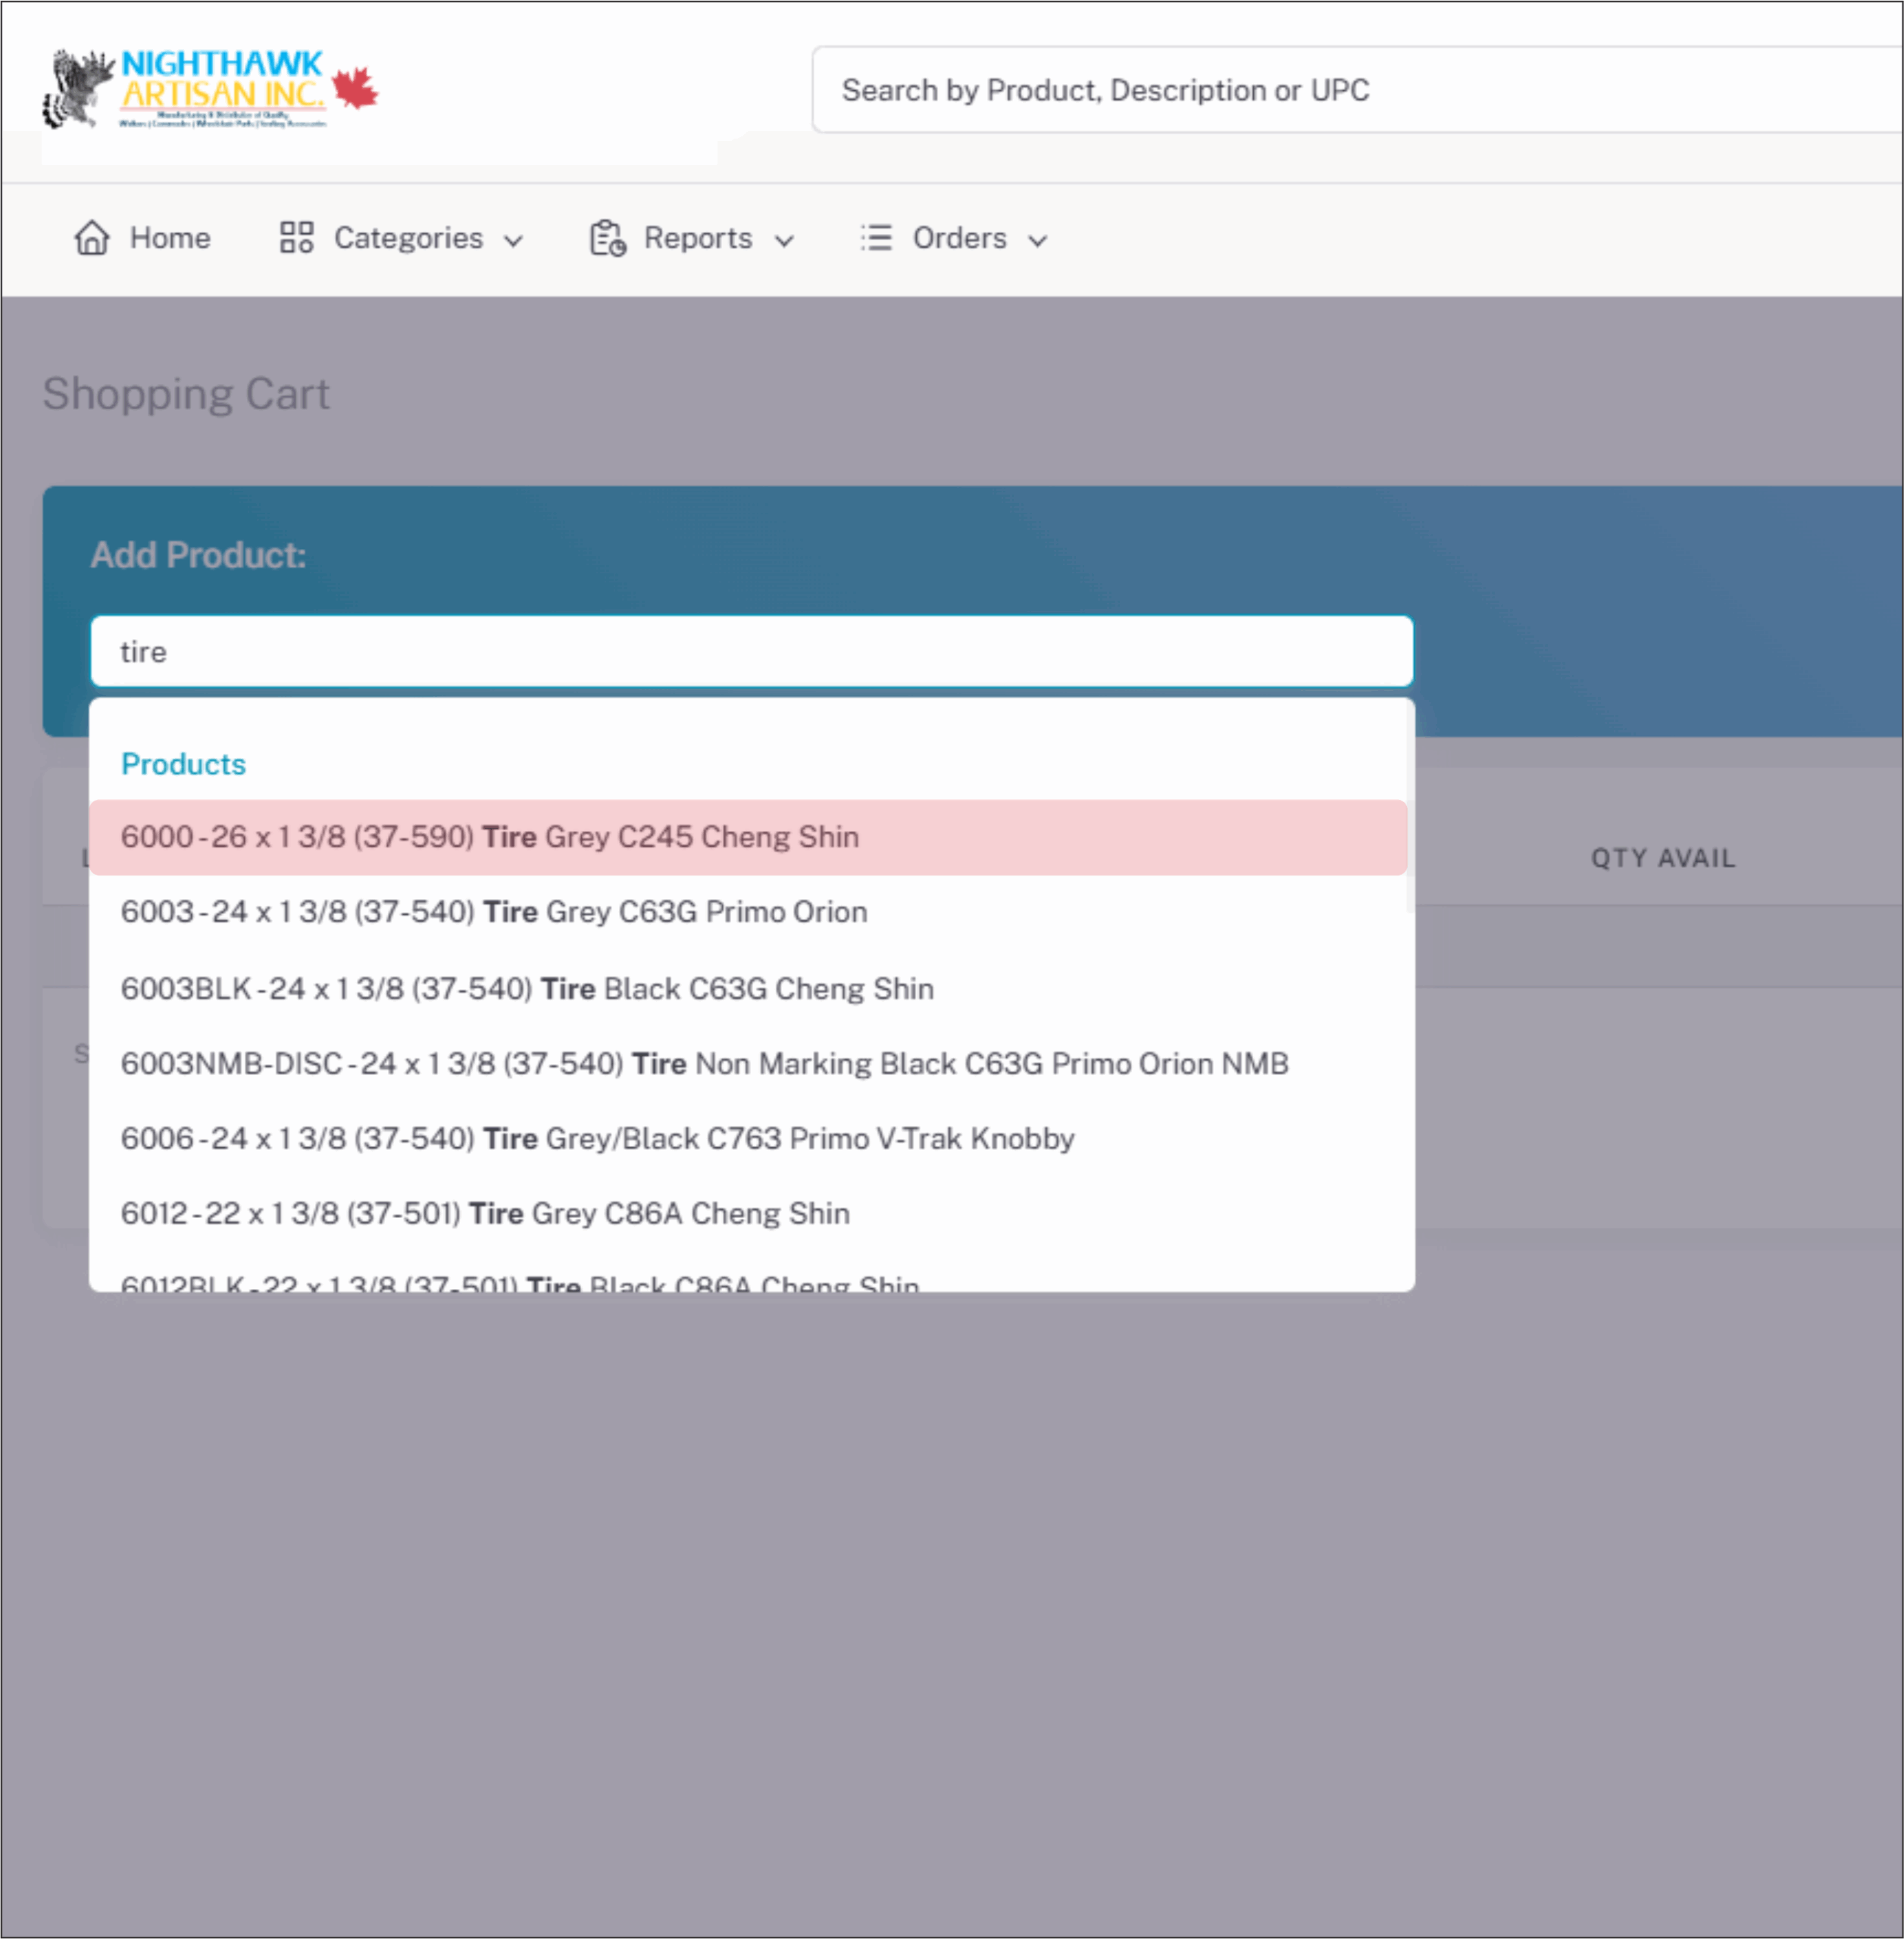
Task: Click the Categories grid icon
Action: click(296, 238)
